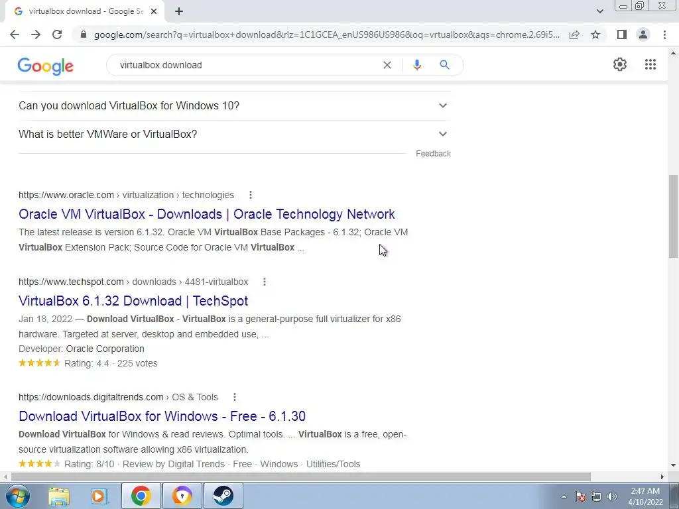679x509 pixels.
Task: Go back to the previous page
Action: (15, 34)
